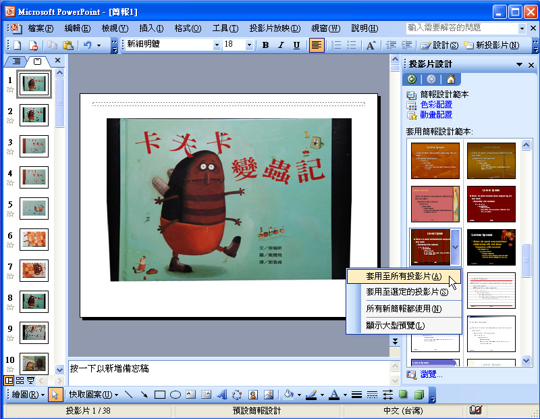The width and height of the screenshot is (540, 419).
Task: Expand the Undo history dropdown arrow
Action: 99,45
